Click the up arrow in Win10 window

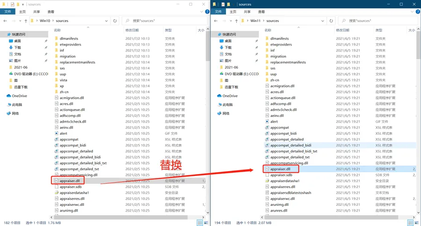(x=26, y=21)
